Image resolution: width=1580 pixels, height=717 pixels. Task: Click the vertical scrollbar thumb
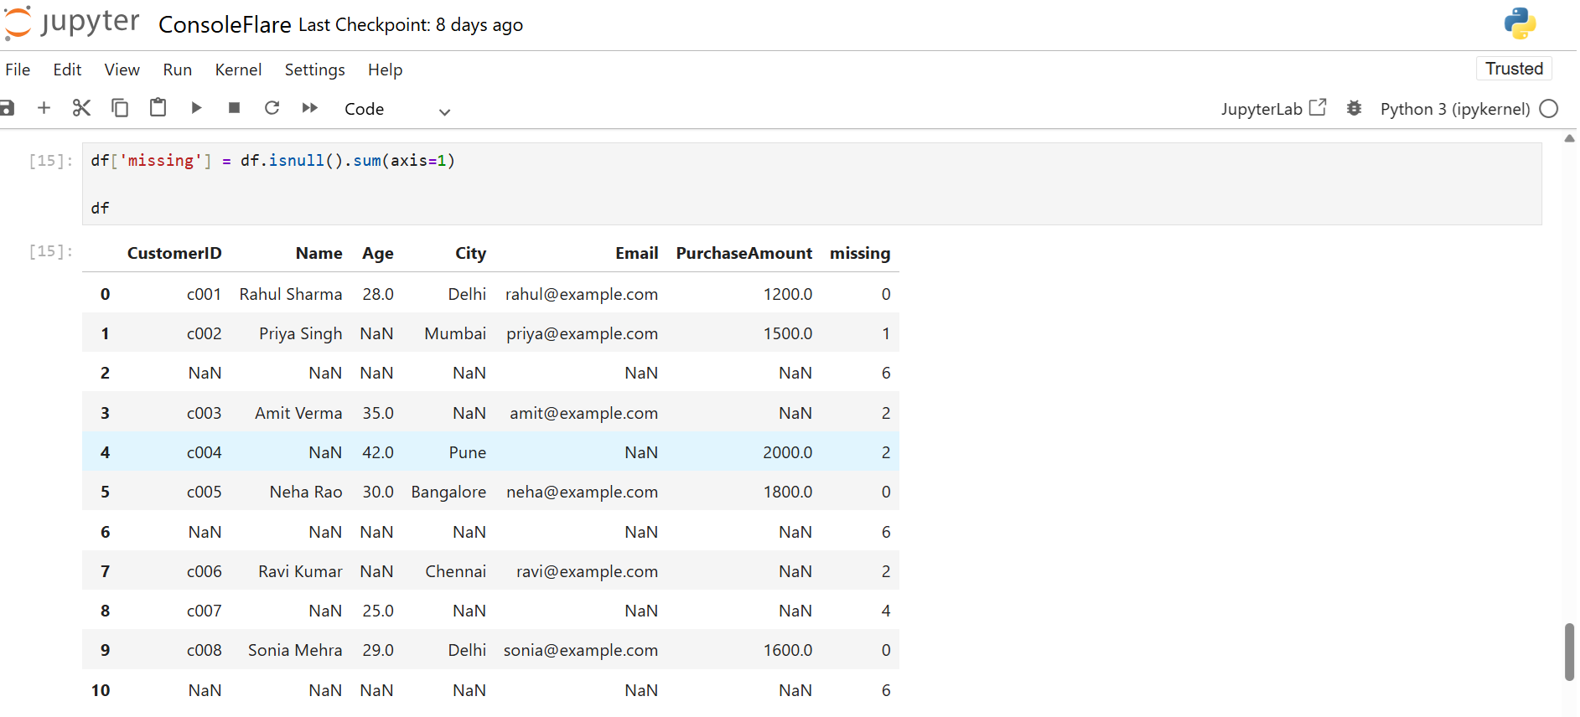point(1569,652)
